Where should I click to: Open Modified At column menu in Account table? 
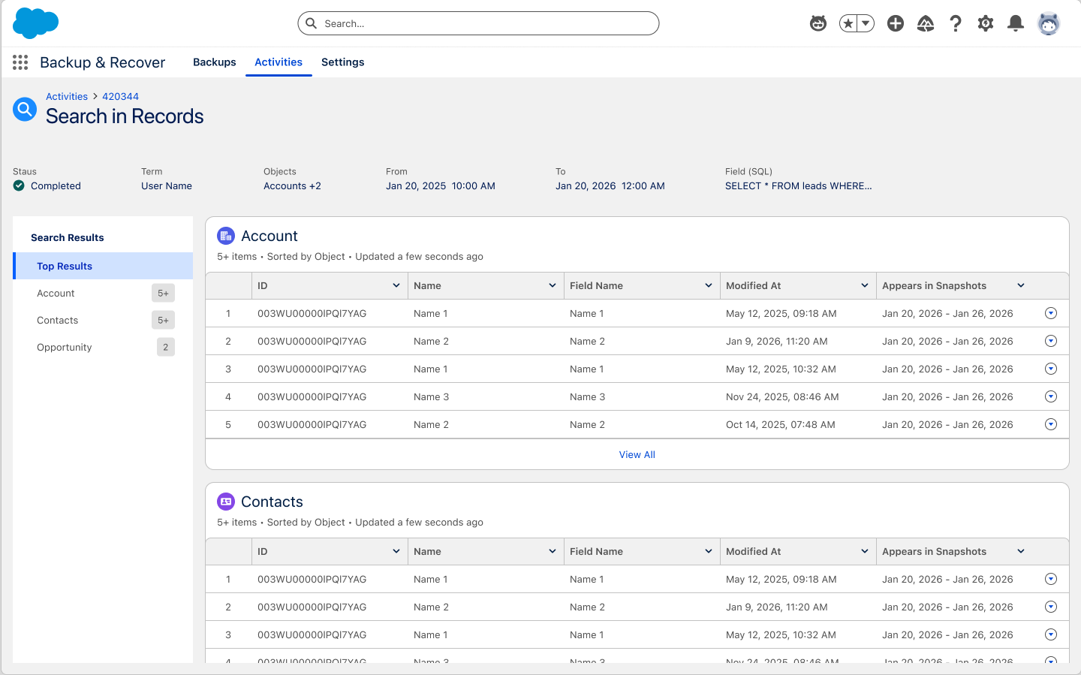pos(865,285)
